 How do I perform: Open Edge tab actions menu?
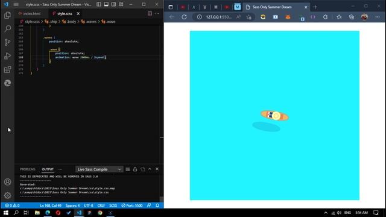click(x=171, y=7)
